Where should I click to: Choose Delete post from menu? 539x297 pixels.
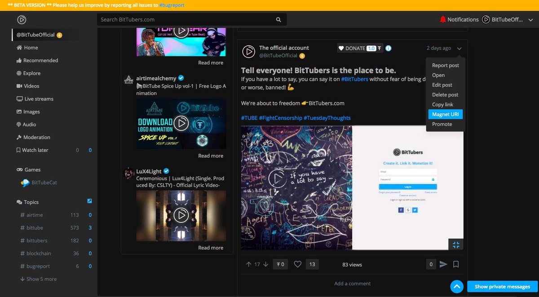click(x=445, y=95)
